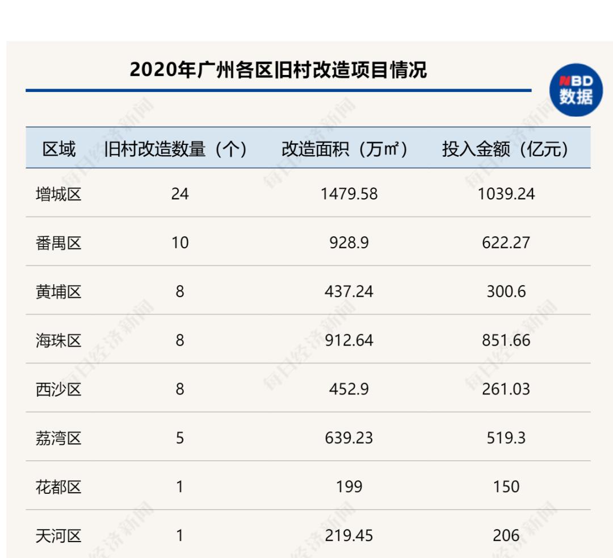Click the 花都区 row label
The width and height of the screenshot is (613, 558).
(58, 487)
